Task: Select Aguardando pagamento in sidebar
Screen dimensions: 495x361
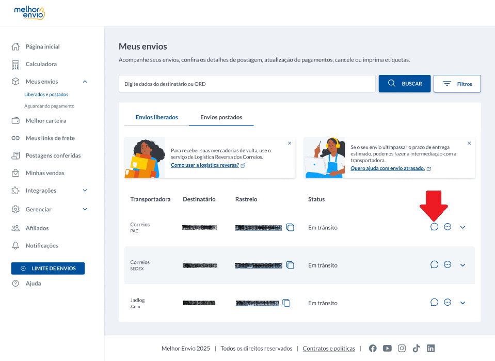Action: pos(49,106)
